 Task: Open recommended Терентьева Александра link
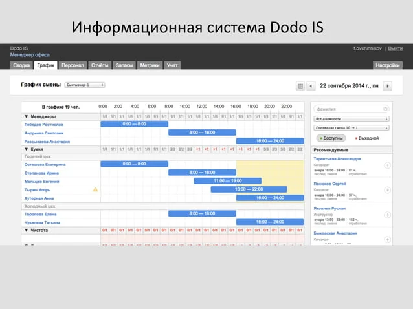337,159
